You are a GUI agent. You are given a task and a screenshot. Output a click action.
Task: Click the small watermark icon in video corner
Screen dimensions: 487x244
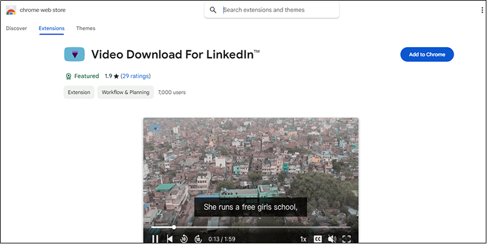(x=155, y=128)
